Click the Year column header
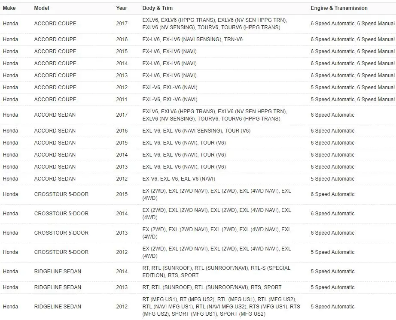Screen dimensions: 396x320 coord(122,8)
